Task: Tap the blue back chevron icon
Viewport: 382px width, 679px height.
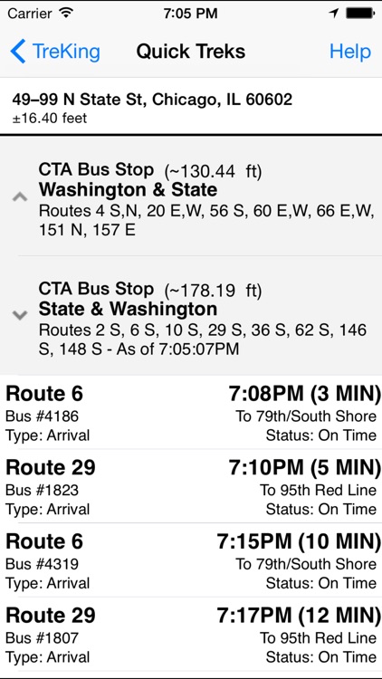Action: coord(18,51)
